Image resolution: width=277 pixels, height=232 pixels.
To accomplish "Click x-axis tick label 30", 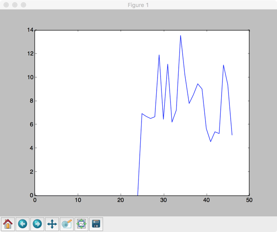I will [164, 200].
